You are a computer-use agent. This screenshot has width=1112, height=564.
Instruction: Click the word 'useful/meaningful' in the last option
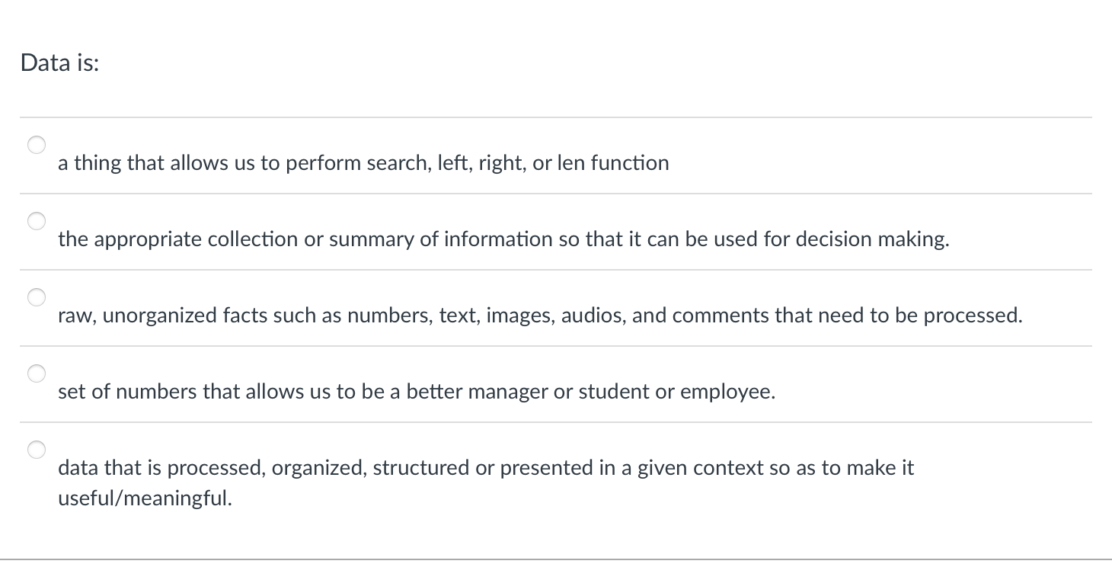[143, 499]
